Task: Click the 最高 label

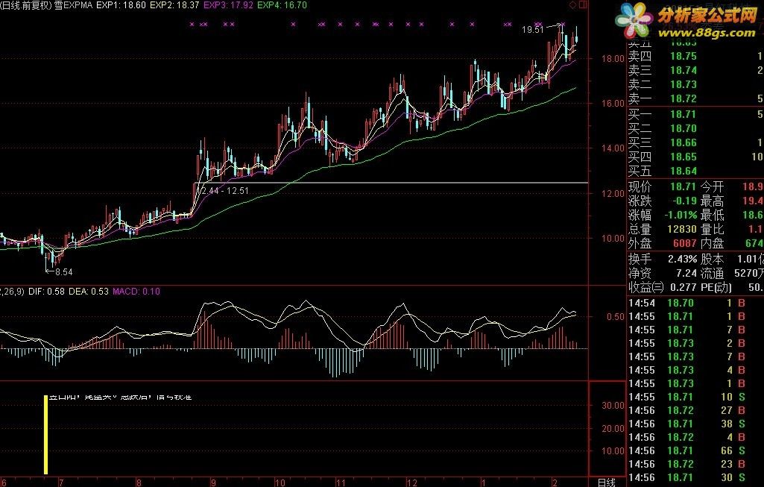Action: tap(713, 201)
